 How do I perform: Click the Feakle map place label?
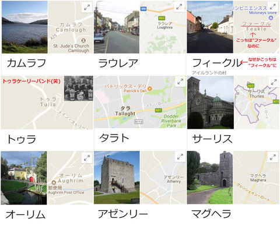point(256,26)
